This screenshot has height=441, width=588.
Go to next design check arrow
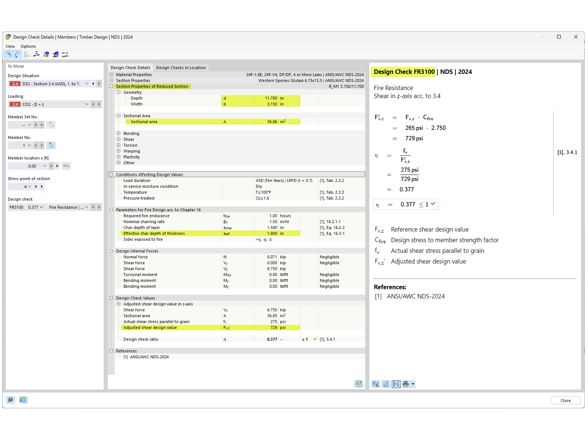(x=99, y=207)
